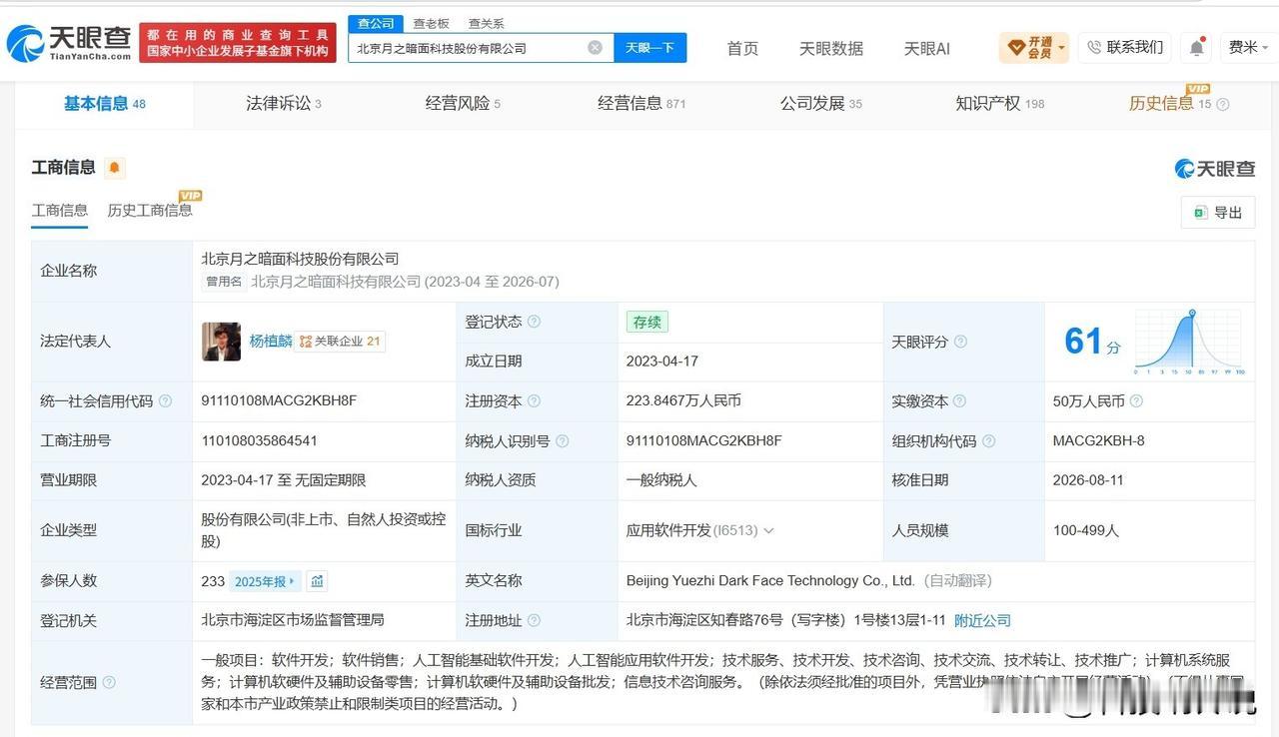Open the 法律诉讼 tab

[284, 103]
